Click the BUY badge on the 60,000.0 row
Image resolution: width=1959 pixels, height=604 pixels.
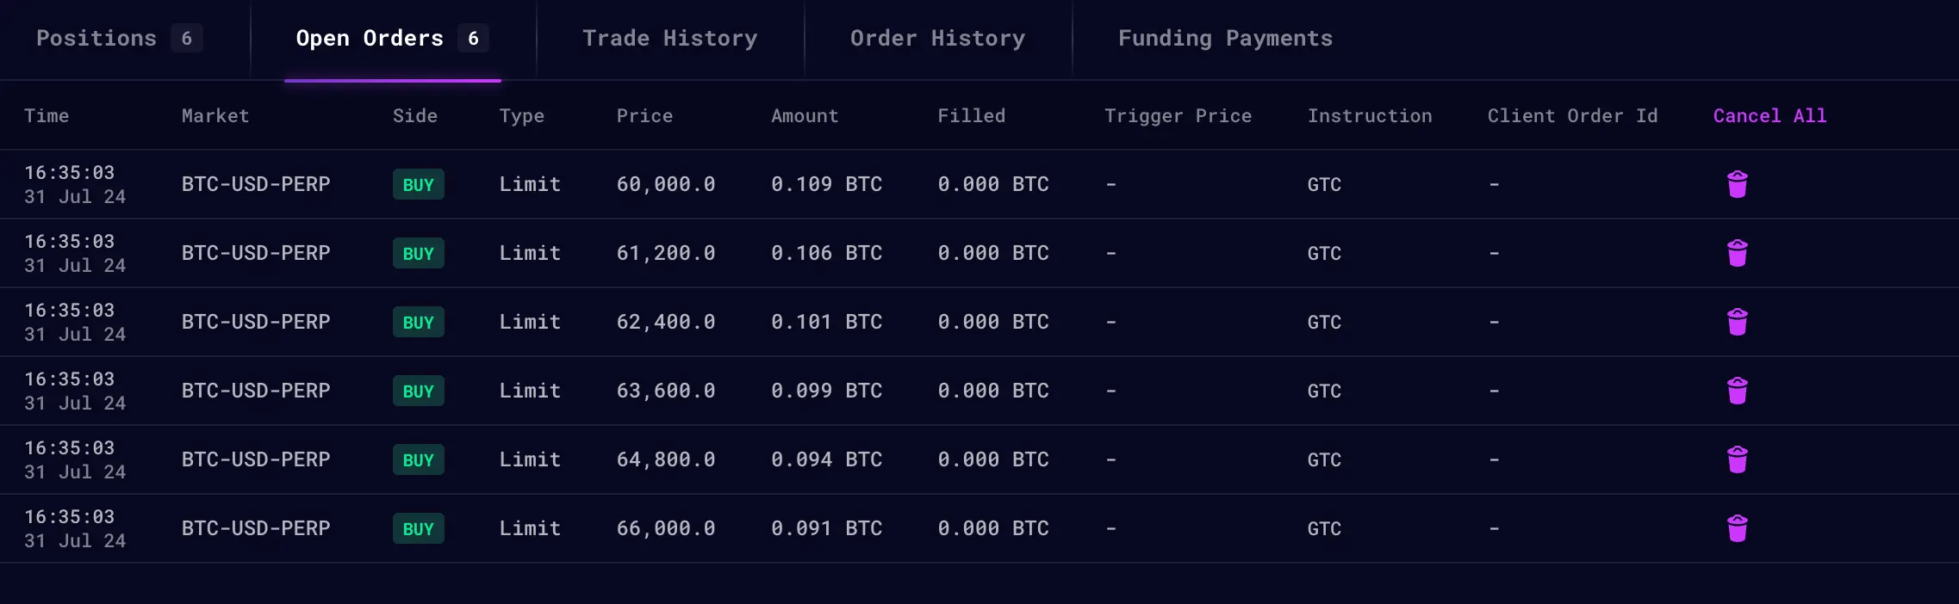click(x=419, y=185)
